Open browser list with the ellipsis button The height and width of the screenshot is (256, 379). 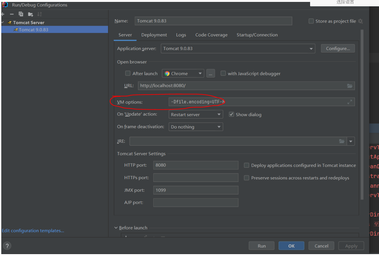point(211,73)
